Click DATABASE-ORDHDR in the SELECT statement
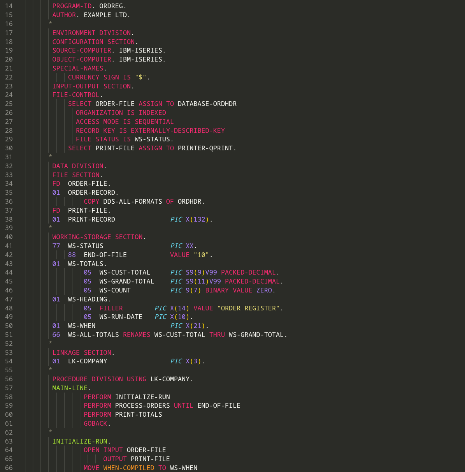Screen dimensions: 465x472 pos(207,104)
